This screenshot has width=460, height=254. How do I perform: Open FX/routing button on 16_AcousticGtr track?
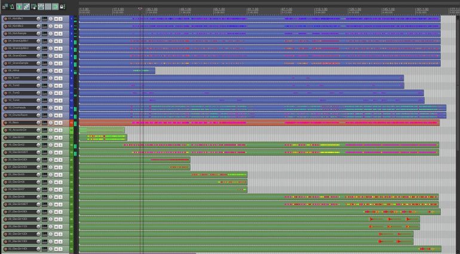(x=44, y=130)
